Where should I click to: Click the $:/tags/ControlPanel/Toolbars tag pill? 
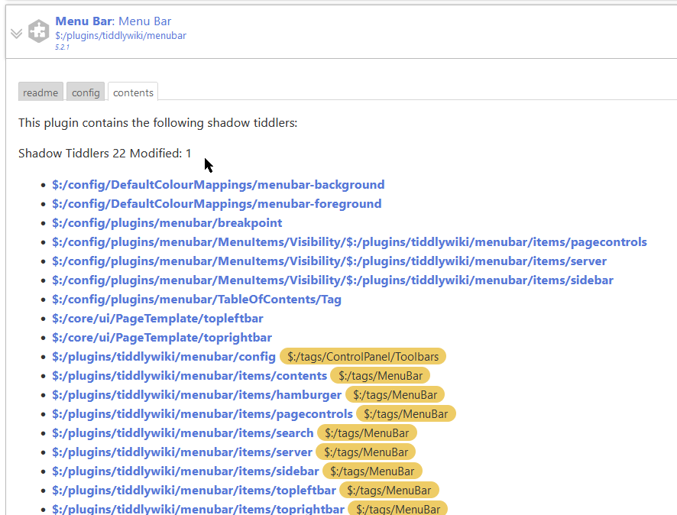click(363, 357)
